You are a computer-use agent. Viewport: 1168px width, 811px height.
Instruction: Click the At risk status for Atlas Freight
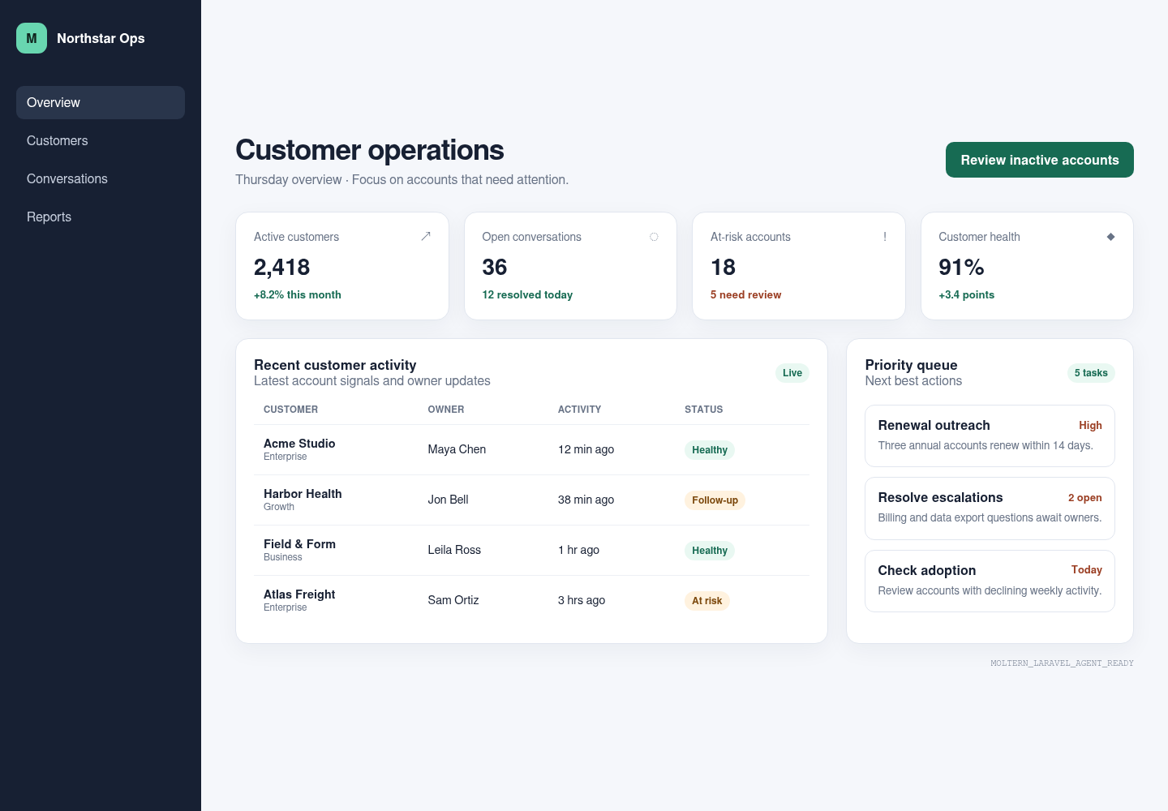(707, 601)
